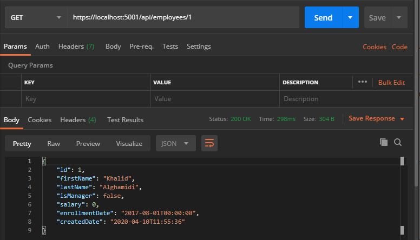Open the request Body tab
This screenshot has height=240, width=420.
(113, 46)
